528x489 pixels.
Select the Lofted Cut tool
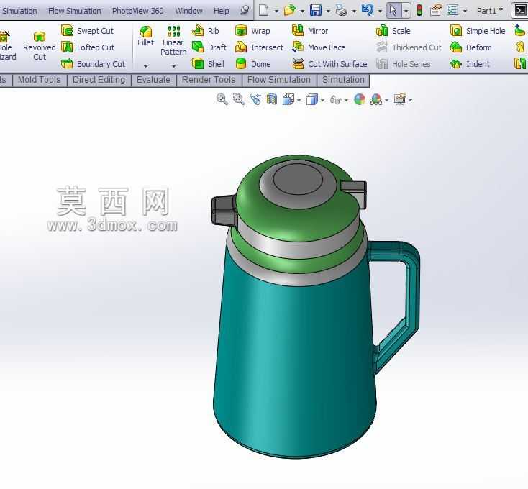click(x=88, y=47)
